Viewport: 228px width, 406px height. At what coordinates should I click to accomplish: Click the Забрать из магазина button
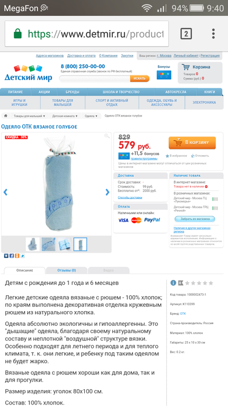point(195,219)
